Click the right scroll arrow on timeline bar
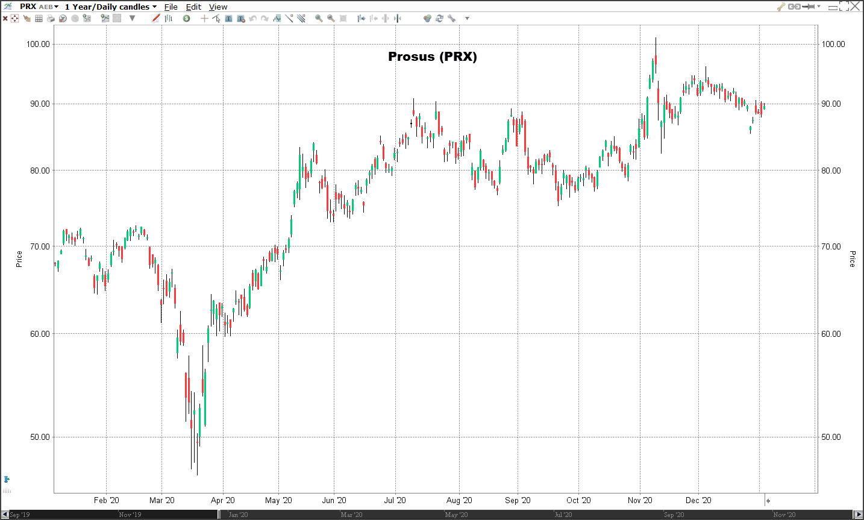Image resolution: width=864 pixels, height=520 pixels. 859,515
